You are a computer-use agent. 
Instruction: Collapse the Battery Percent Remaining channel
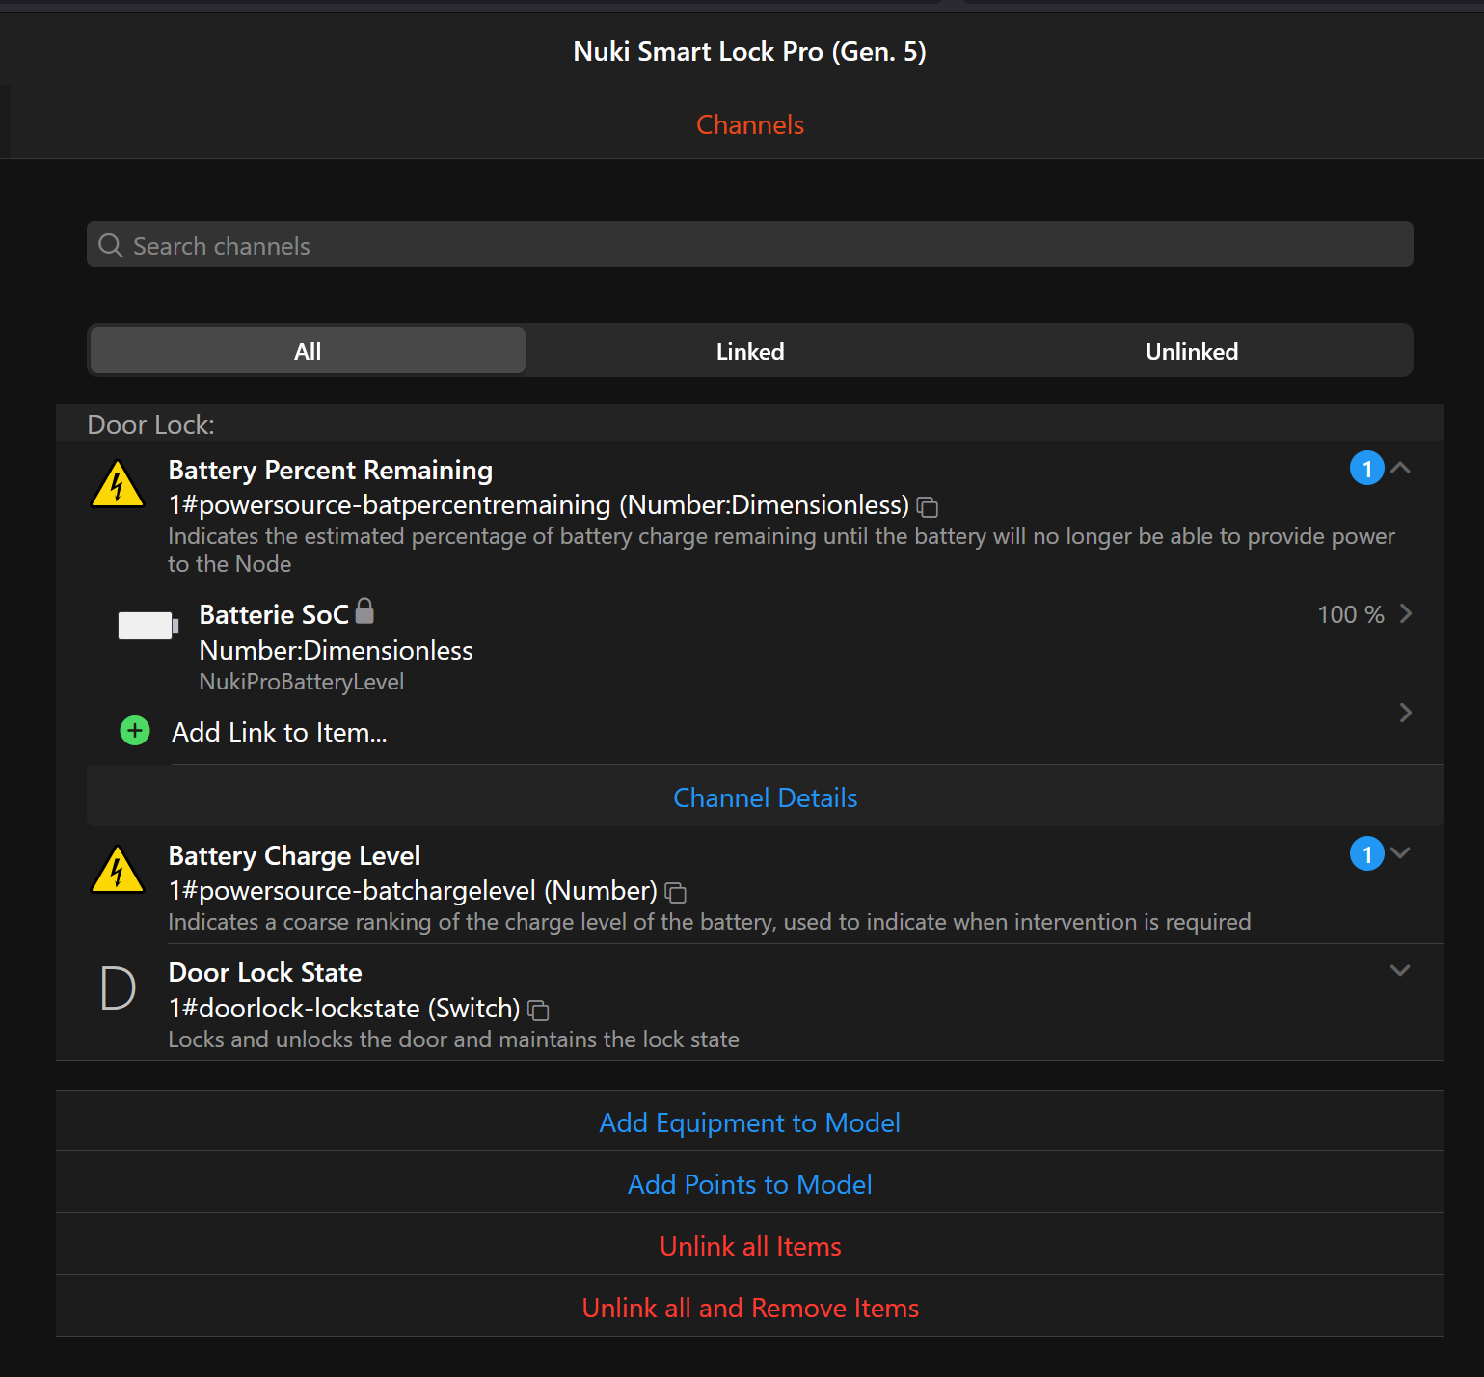(1401, 468)
